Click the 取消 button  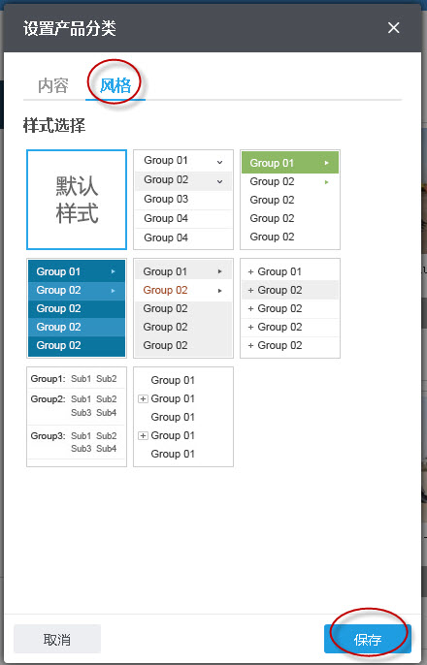(x=57, y=639)
